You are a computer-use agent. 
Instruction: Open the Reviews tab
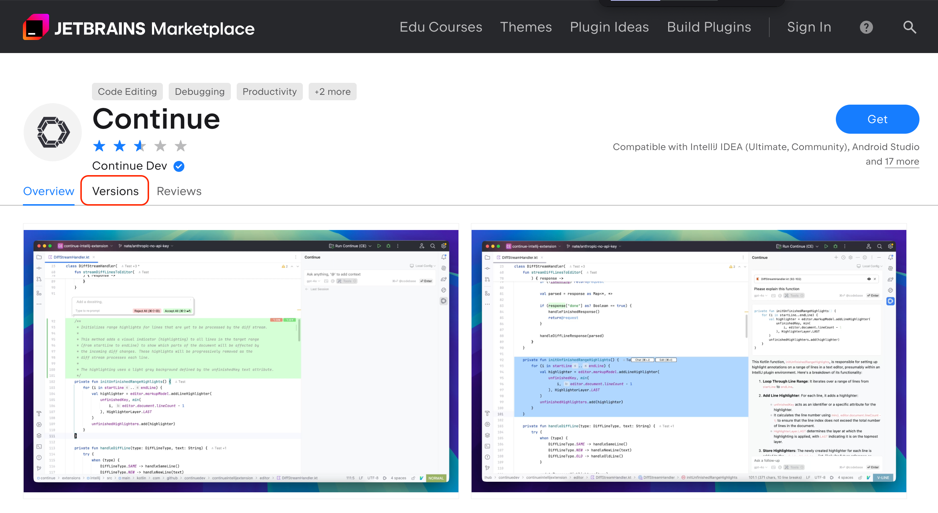click(179, 191)
